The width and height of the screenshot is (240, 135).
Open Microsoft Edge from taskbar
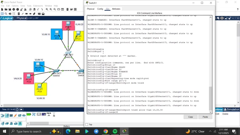68,131
